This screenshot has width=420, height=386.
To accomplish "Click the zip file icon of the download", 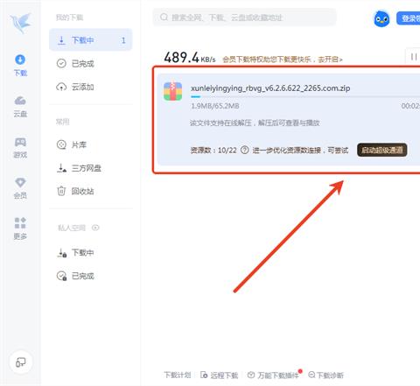I will pos(172,91).
